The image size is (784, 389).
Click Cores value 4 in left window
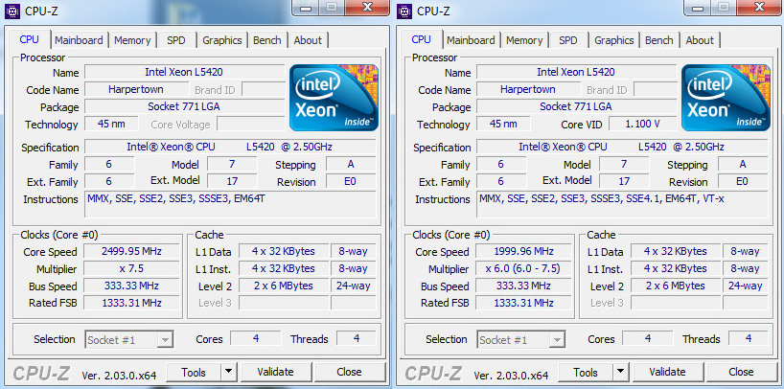tap(256, 339)
